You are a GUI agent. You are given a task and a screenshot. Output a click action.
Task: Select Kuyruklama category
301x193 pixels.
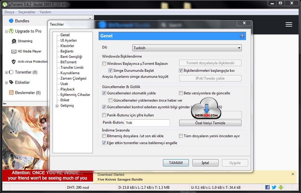point(70,73)
